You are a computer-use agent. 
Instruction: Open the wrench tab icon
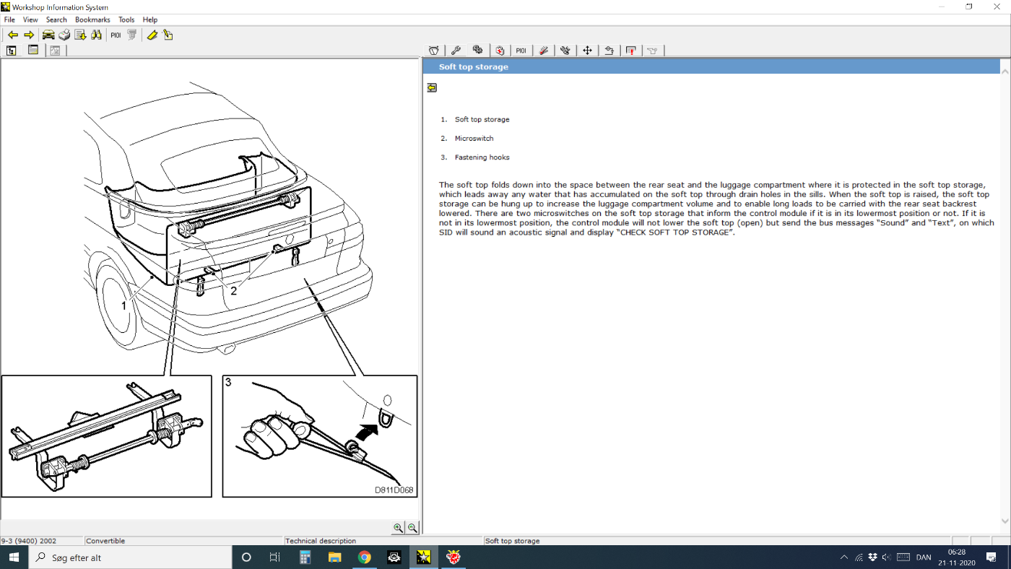456,51
